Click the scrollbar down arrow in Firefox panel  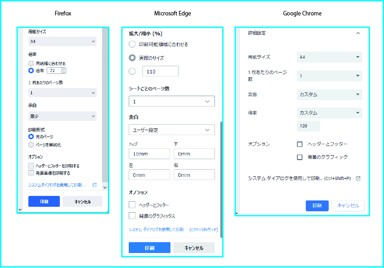105,187
